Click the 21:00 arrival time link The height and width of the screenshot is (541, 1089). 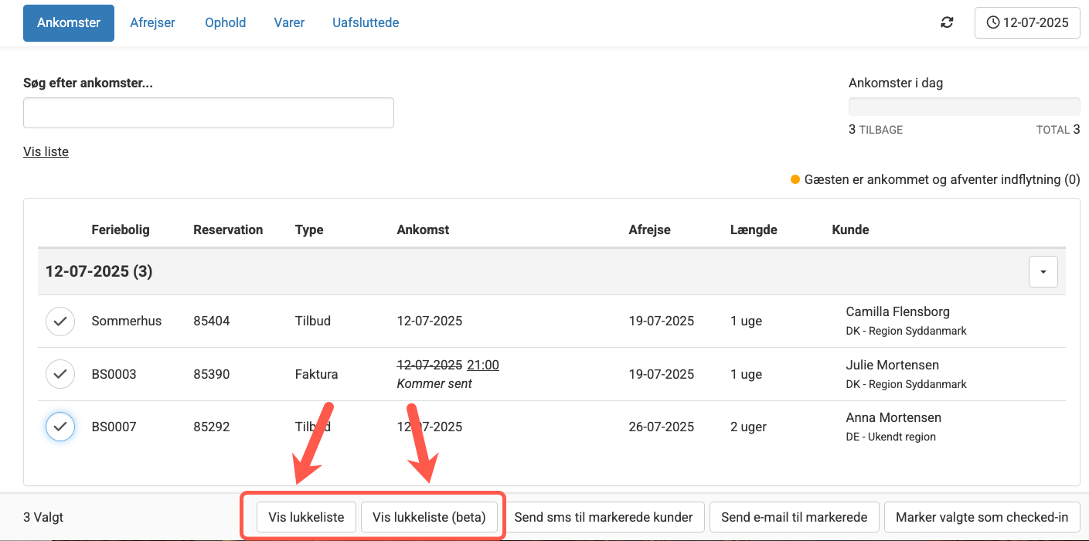(x=483, y=365)
